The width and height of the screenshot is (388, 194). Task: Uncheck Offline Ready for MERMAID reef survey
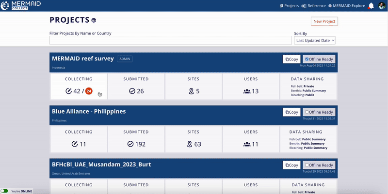307,59
